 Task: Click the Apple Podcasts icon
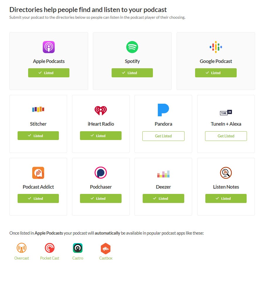(49, 47)
